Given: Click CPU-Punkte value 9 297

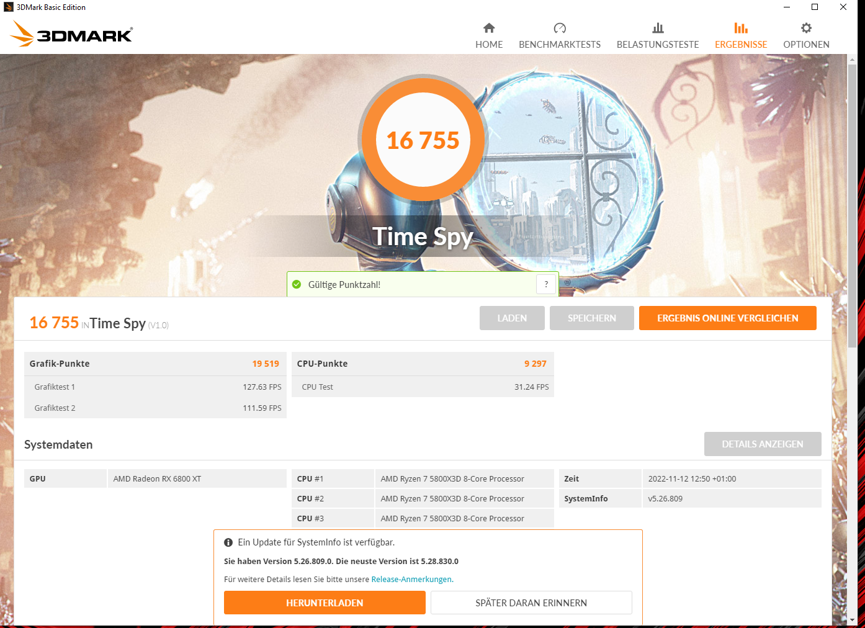Looking at the screenshot, I should point(536,364).
